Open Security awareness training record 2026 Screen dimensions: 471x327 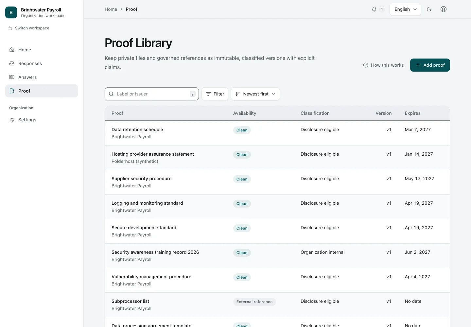tap(277, 256)
